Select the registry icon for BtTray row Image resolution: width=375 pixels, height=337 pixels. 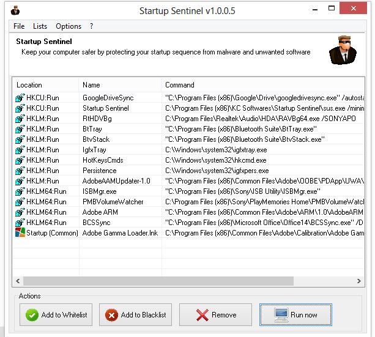[x=20, y=129]
